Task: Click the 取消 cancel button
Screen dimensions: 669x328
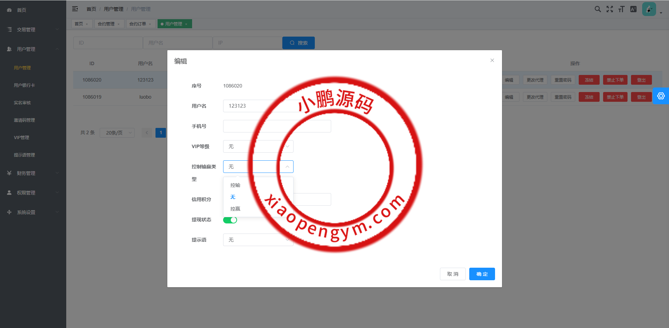Action: (453, 274)
